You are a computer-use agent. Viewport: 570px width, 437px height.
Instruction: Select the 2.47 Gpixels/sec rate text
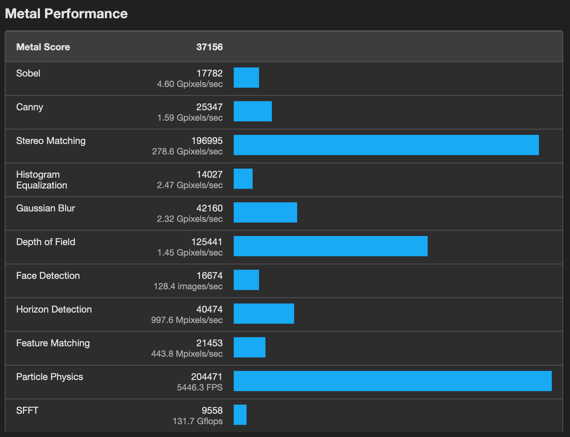pyautogui.click(x=190, y=185)
